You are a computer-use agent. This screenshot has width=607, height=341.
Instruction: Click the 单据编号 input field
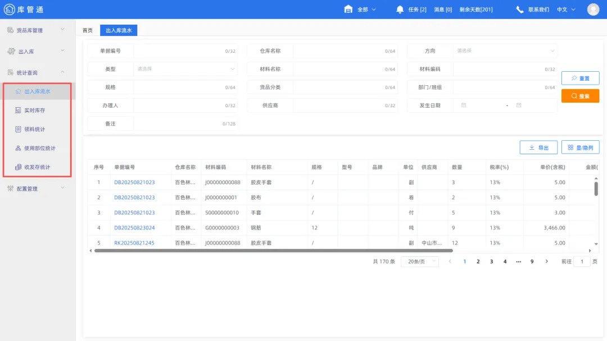tap(179, 51)
